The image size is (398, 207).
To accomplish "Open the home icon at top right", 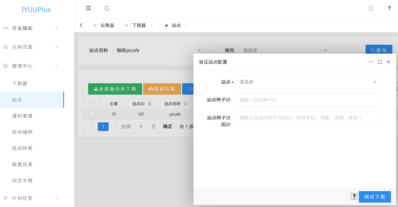I will click(371, 8).
